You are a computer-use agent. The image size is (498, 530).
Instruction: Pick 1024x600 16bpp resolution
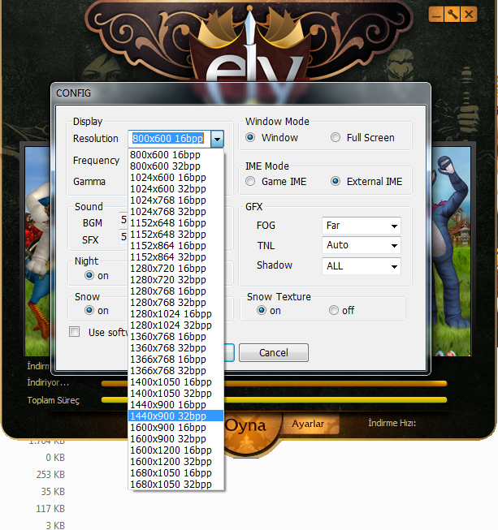pos(176,178)
